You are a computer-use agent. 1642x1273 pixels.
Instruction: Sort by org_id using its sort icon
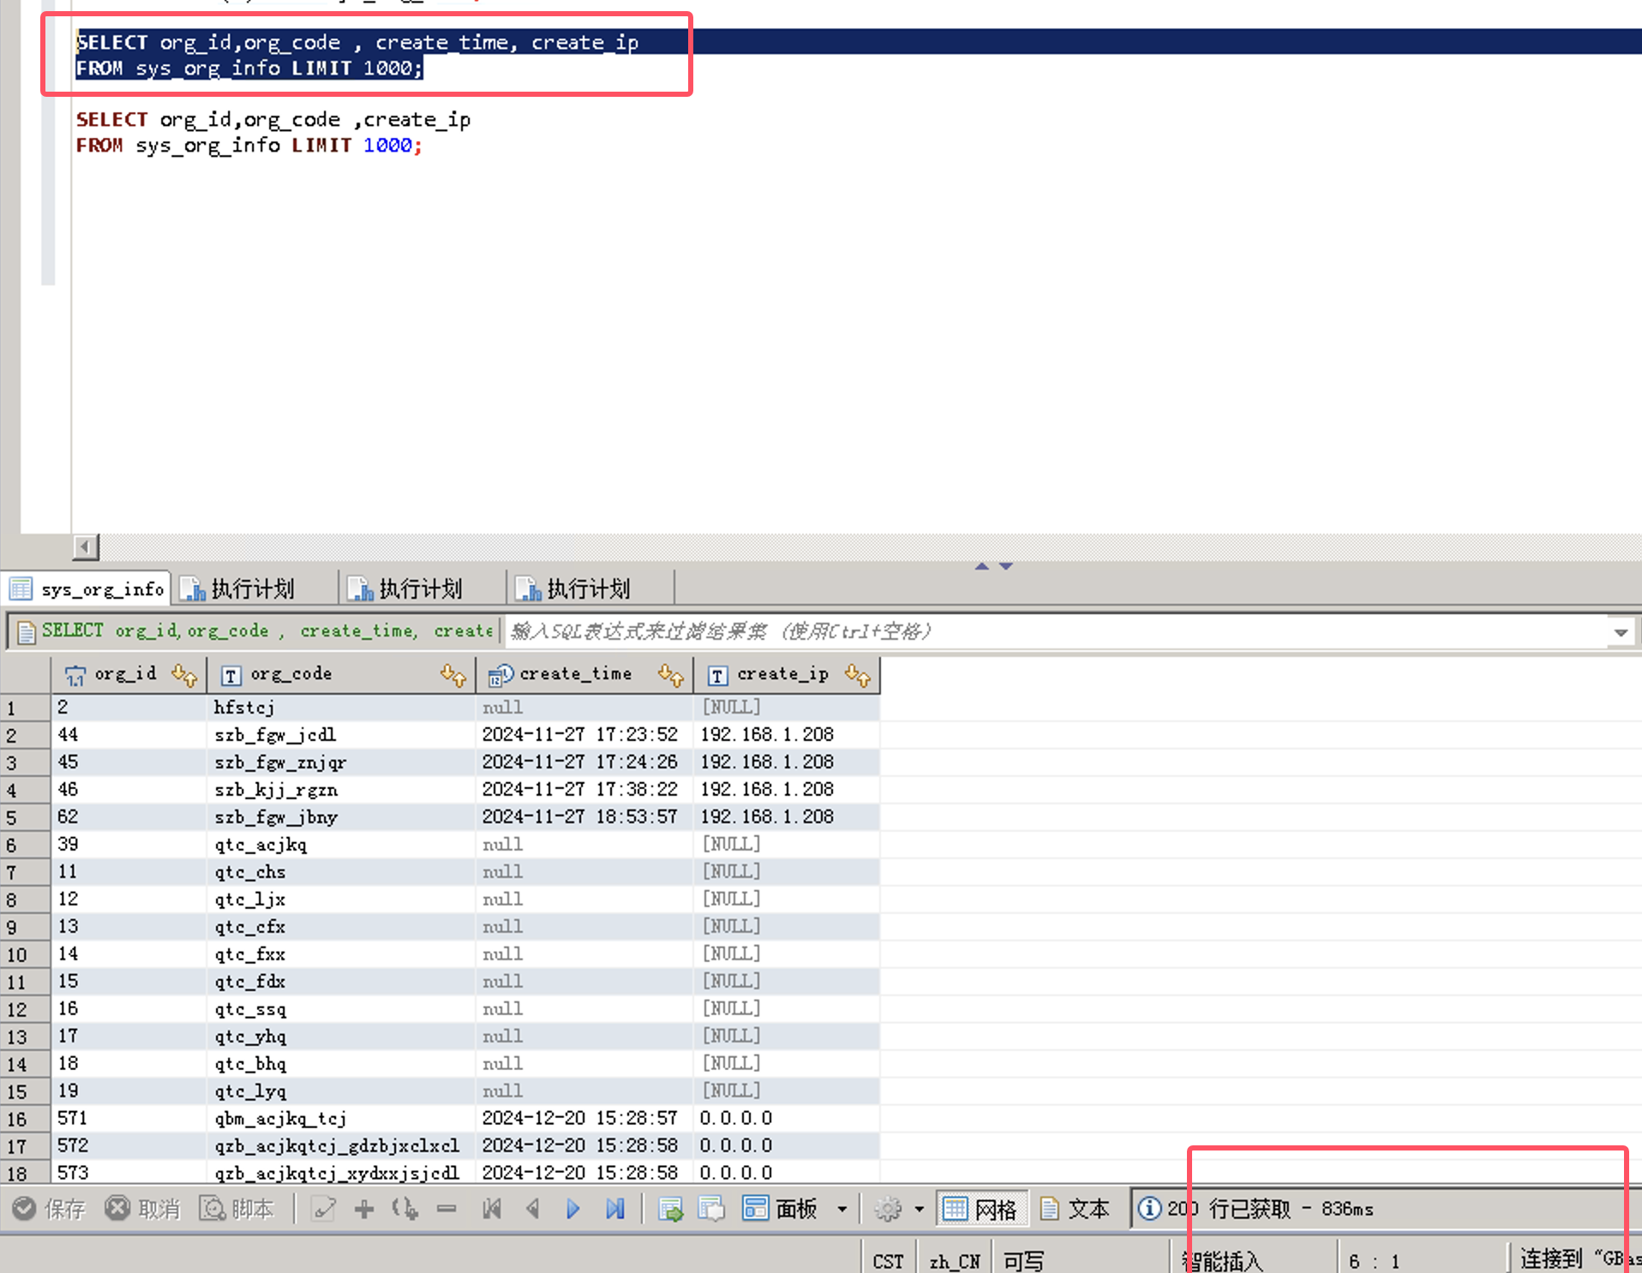tap(184, 675)
